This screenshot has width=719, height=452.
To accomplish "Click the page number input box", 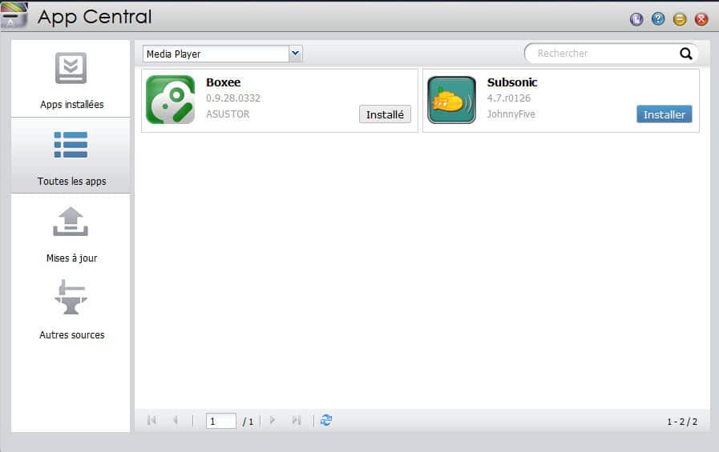I will coord(220,421).
